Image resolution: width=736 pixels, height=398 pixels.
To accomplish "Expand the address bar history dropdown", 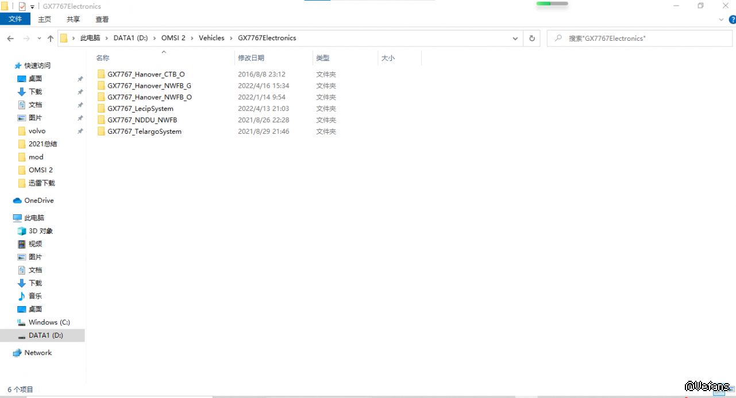I will (515, 38).
